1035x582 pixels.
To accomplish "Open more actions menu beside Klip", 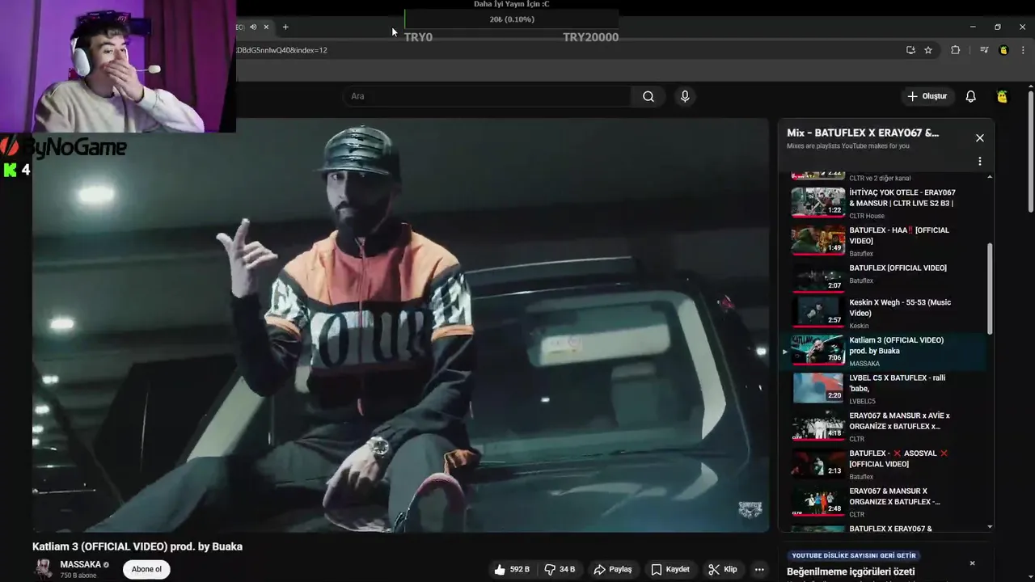I will [758, 569].
